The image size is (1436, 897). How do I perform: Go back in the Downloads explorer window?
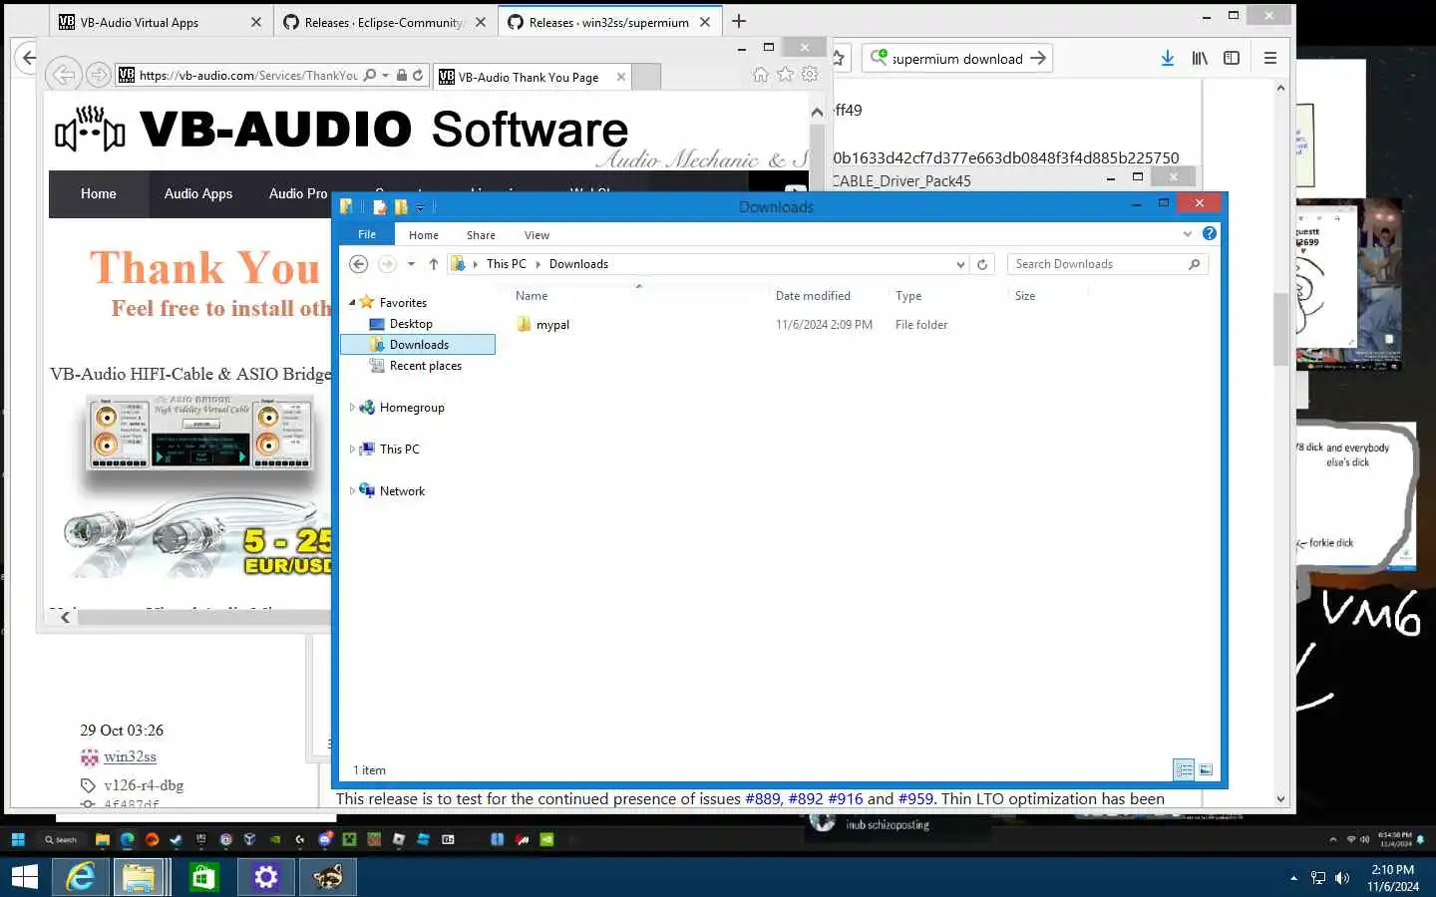click(359, 264)
